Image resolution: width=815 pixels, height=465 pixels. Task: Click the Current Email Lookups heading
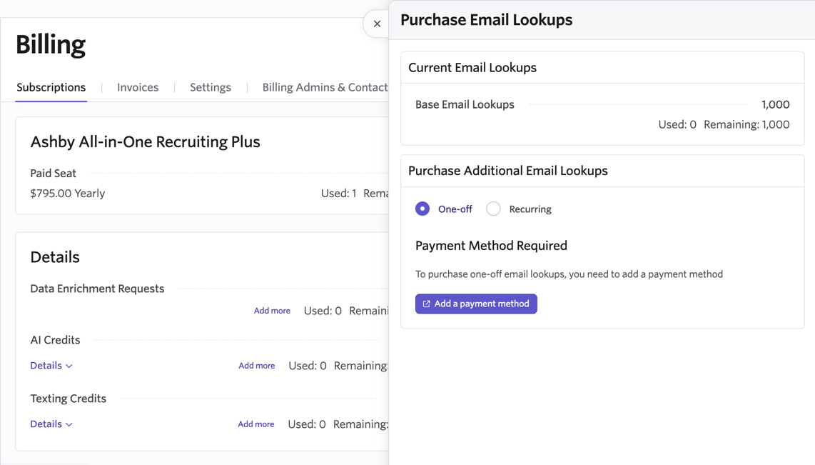[x=472, y=68]
